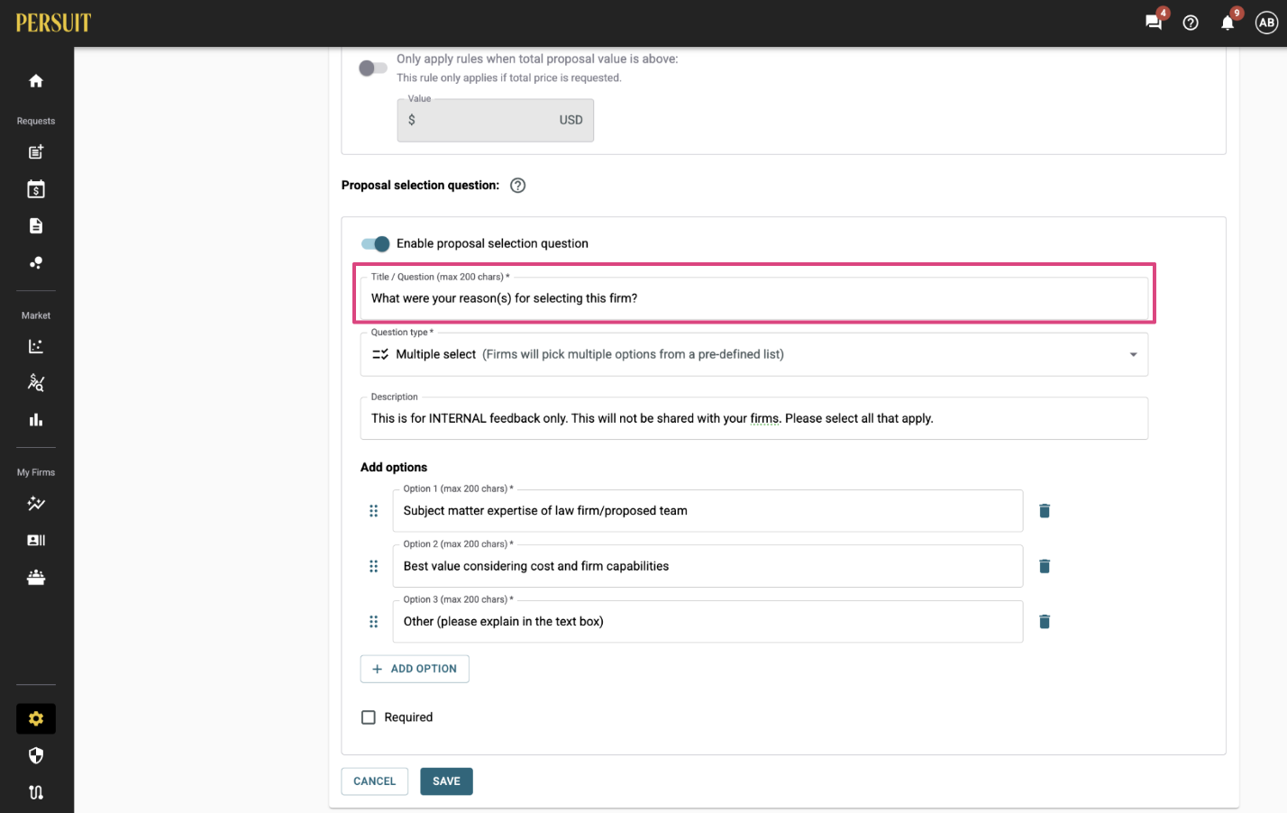This screenshot has height=813, width=1287.
Task: Open the scatter chart icon under Market
Action: (x=36, y=346)
